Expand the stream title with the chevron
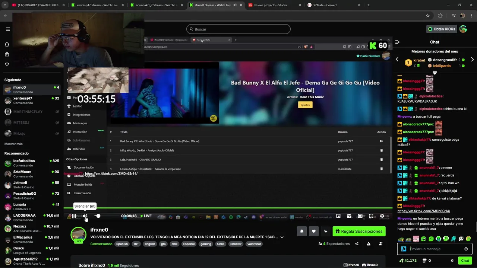 click(x=282, y=237)
